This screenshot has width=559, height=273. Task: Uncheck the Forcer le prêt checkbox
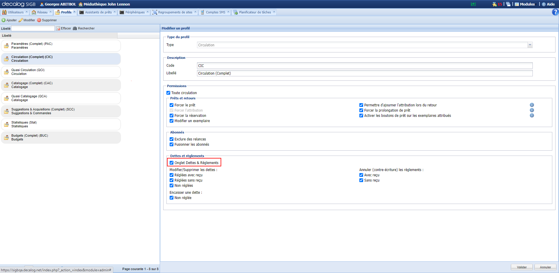click(172, 105)
